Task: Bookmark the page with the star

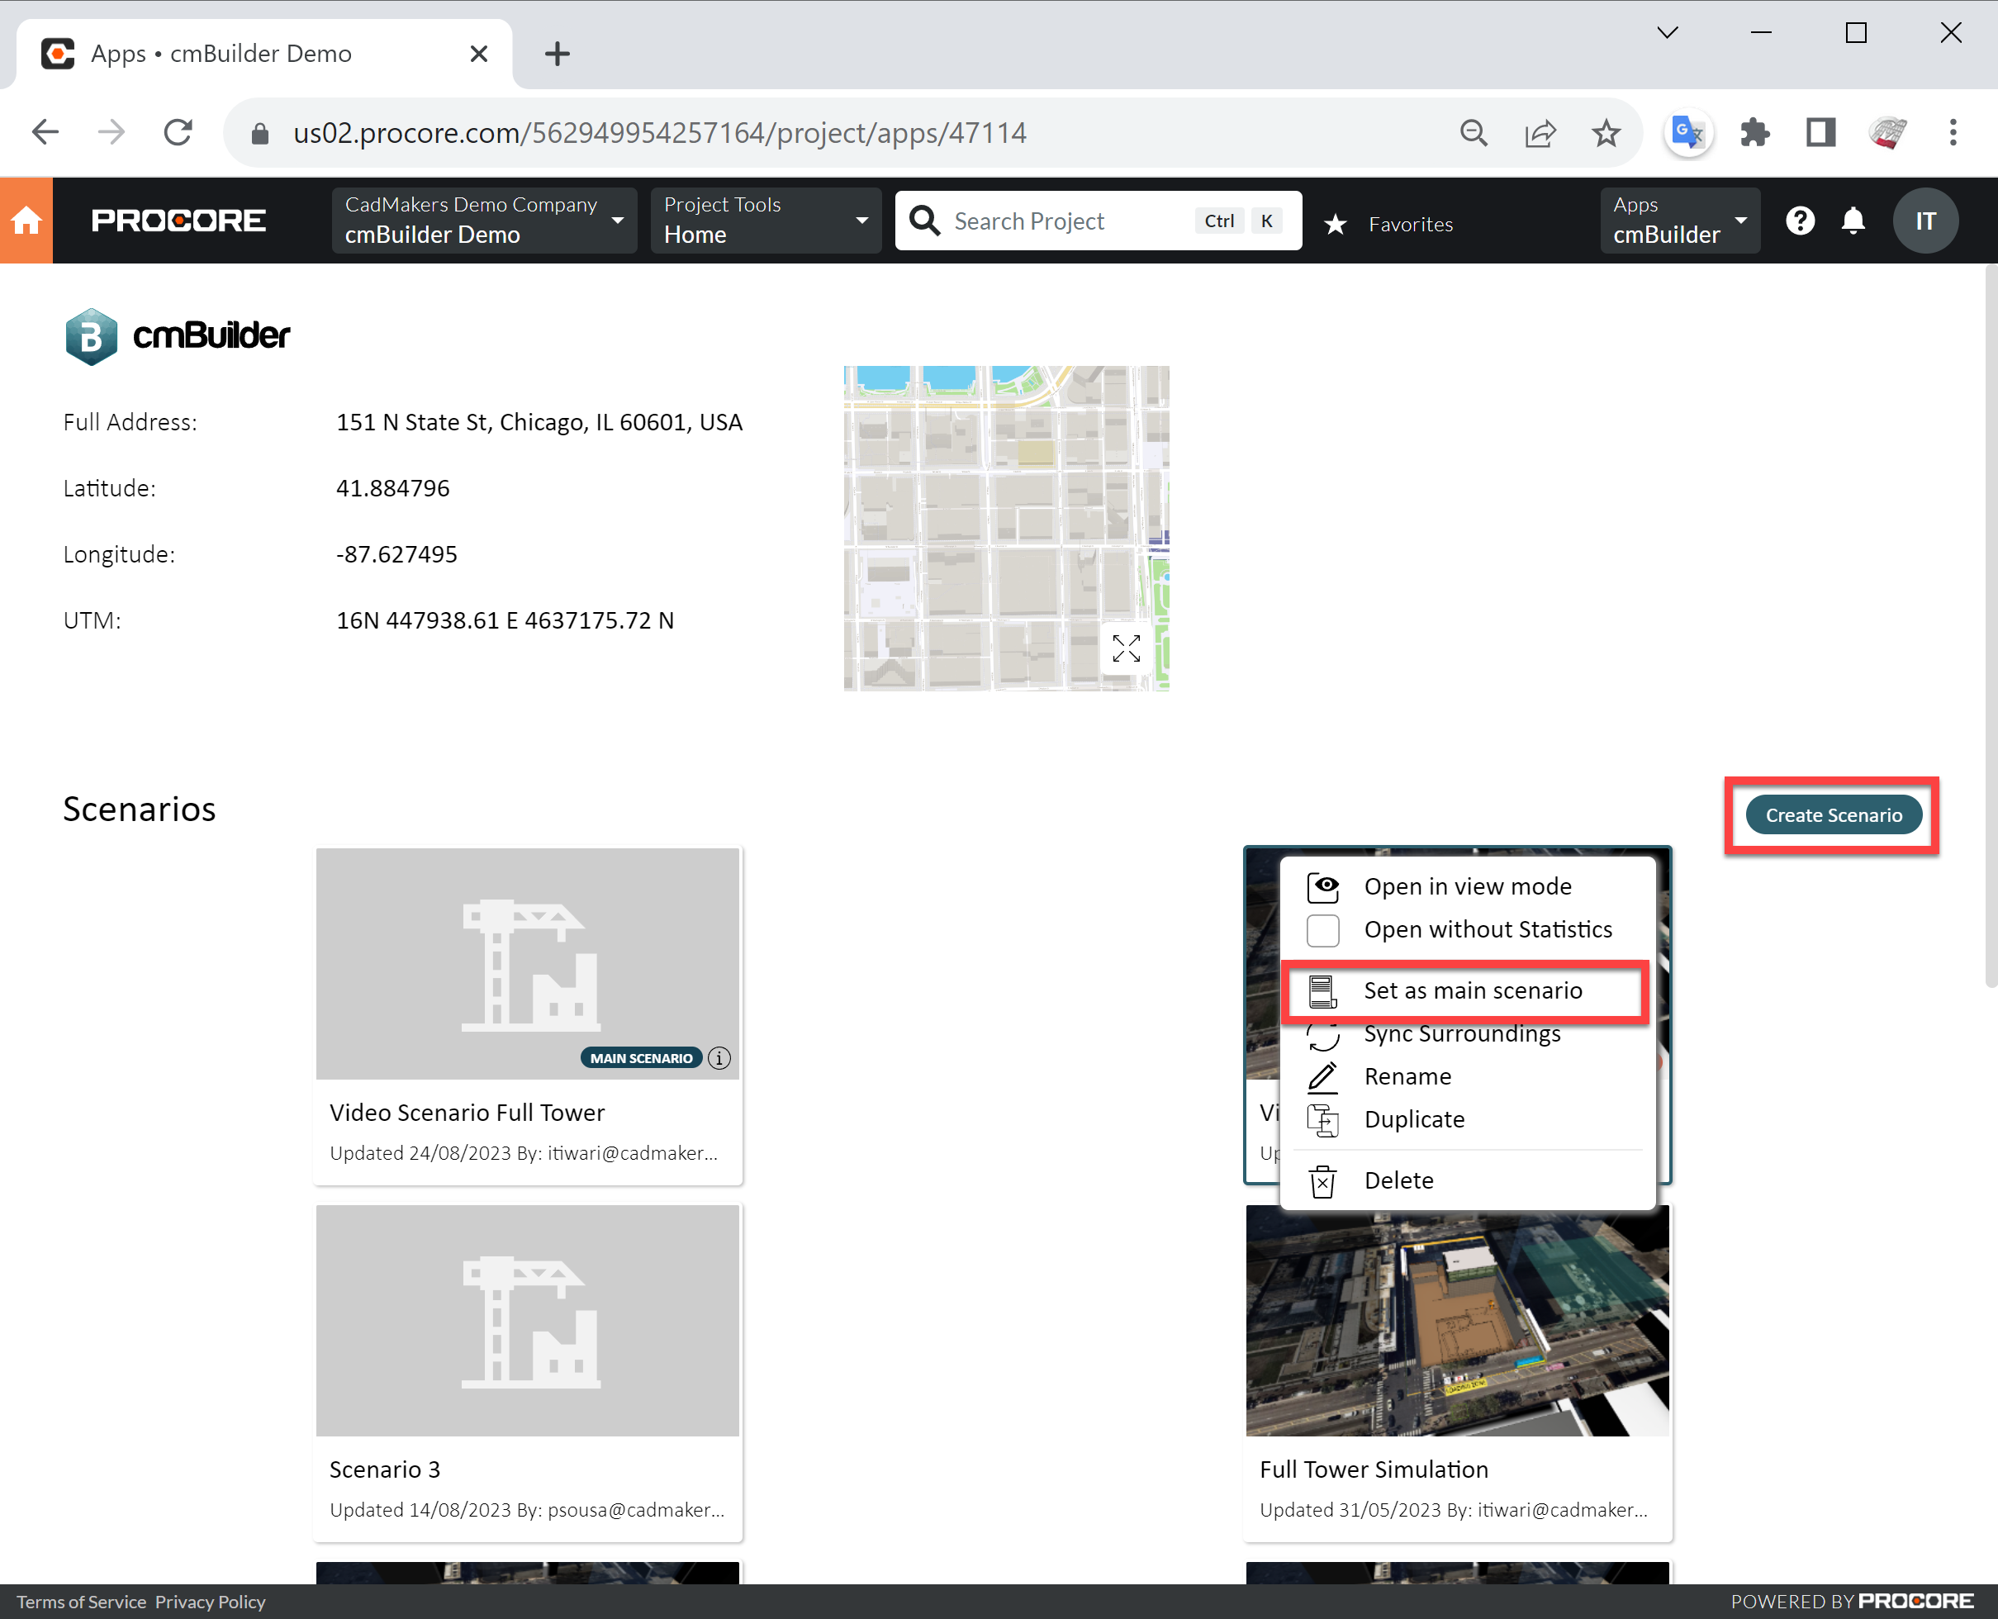Action: pos(1606,132)
